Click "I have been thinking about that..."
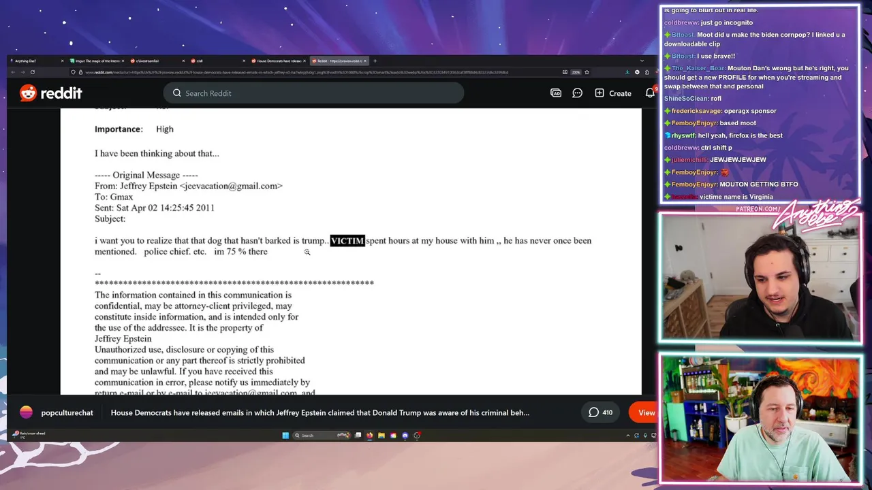872x490 pixels. point(157,154)
